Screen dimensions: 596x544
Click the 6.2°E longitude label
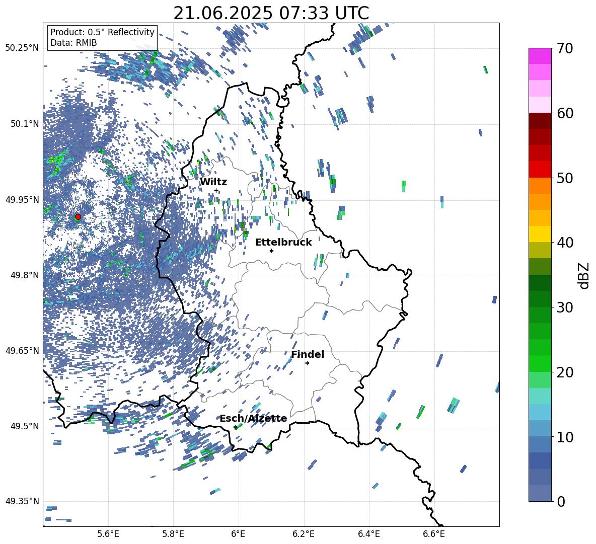[304, 534]
